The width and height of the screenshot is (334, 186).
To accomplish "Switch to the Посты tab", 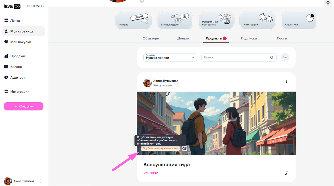I will (282, 38).
